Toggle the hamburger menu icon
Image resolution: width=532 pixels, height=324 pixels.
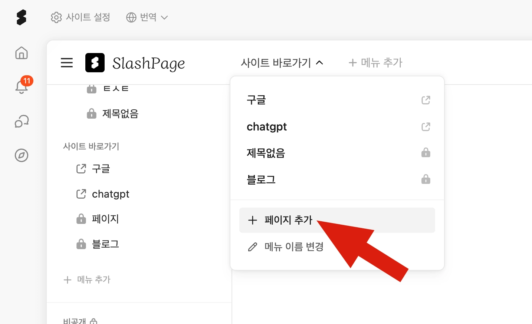click(x=67, y=63)
